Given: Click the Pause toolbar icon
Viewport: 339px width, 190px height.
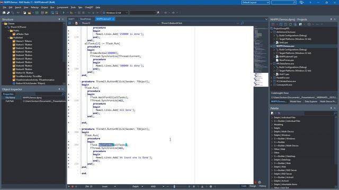Looking at the screenshot, I should pos(79,13).
